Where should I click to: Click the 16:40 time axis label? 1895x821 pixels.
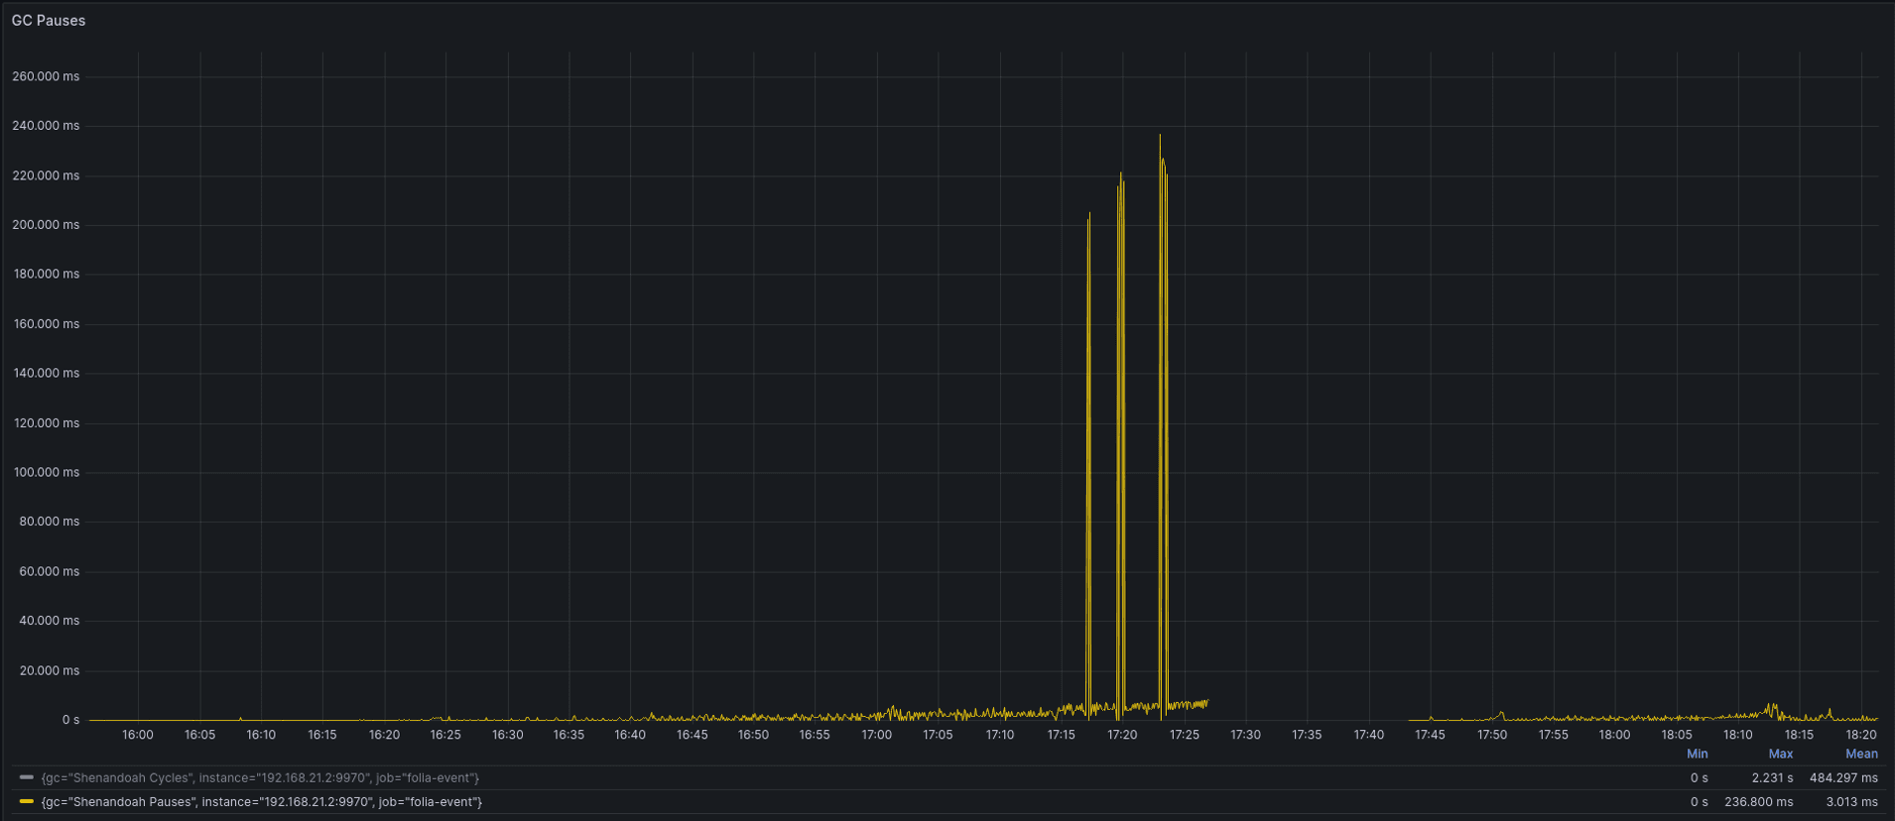tap(630, 735)
